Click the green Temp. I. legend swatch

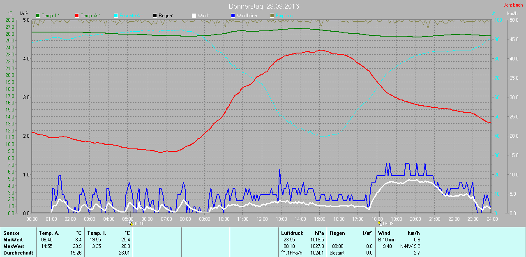point(38,16)
